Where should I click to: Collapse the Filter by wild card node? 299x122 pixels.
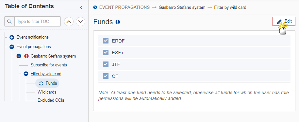pyautogui.click(x=26, y=74)
